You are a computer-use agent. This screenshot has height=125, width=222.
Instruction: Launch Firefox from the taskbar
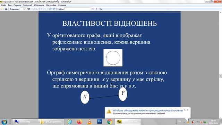pos(79,122)
